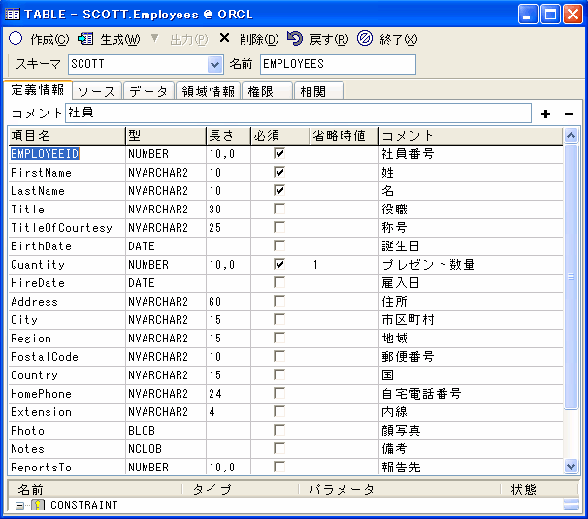Click the コメント column header
Image resolution: width=588 pixels, height=519 pixels.
(471, 136)
